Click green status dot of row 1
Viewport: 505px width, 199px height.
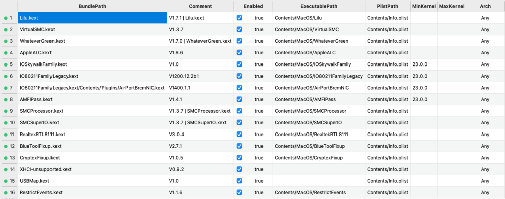(x=6, y=18)
